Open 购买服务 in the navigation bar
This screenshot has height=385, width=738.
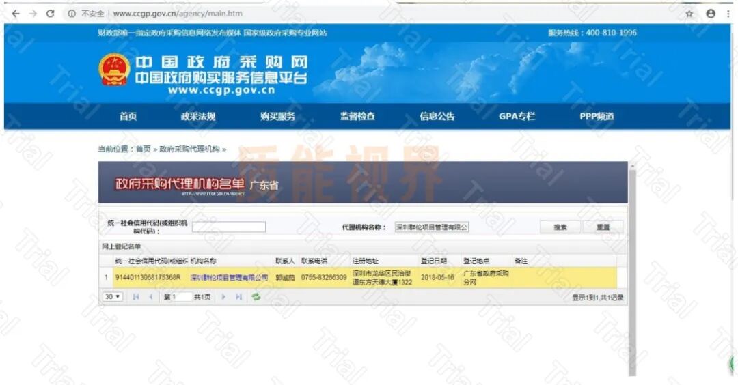(277, 116)
